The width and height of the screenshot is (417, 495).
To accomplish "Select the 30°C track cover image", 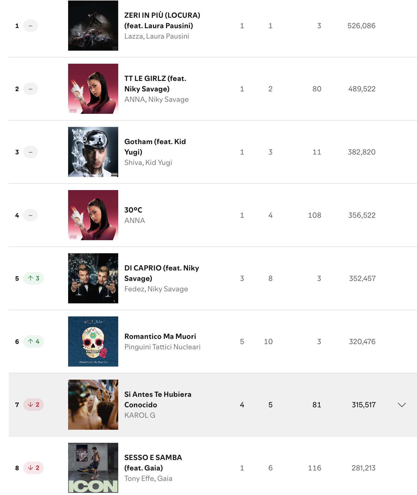I will pos(93,215).
